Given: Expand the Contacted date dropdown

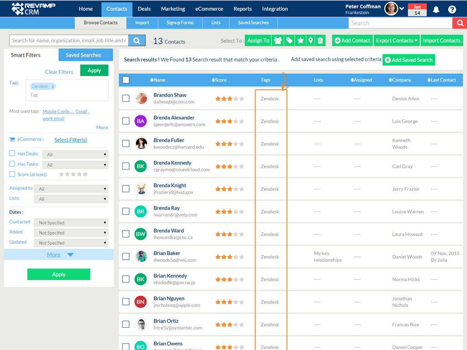Looking at the screenshot, I should [72, 223].
